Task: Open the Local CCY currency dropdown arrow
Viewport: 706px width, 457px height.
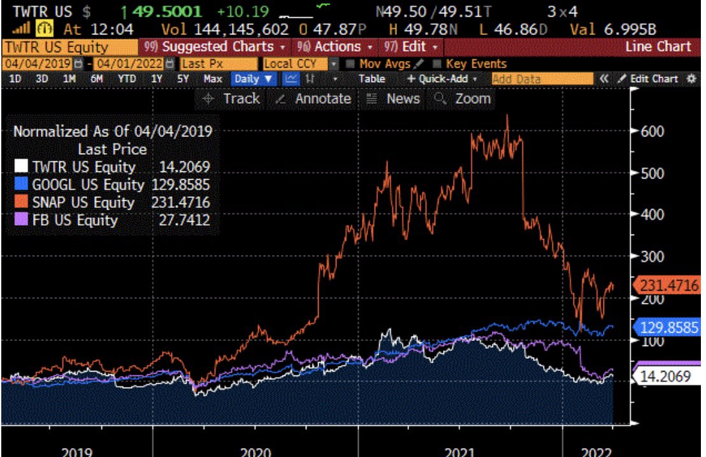Action: click(334, 64)
